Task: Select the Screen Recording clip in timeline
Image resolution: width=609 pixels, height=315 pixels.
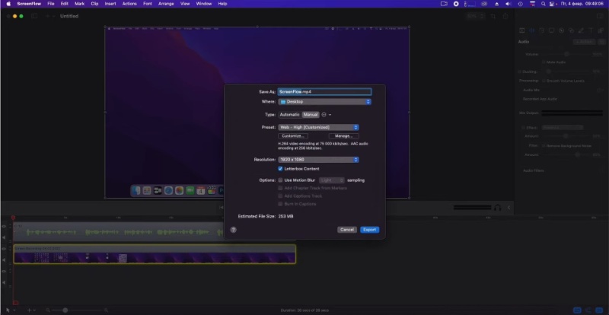Action: (x=155, y=254)
